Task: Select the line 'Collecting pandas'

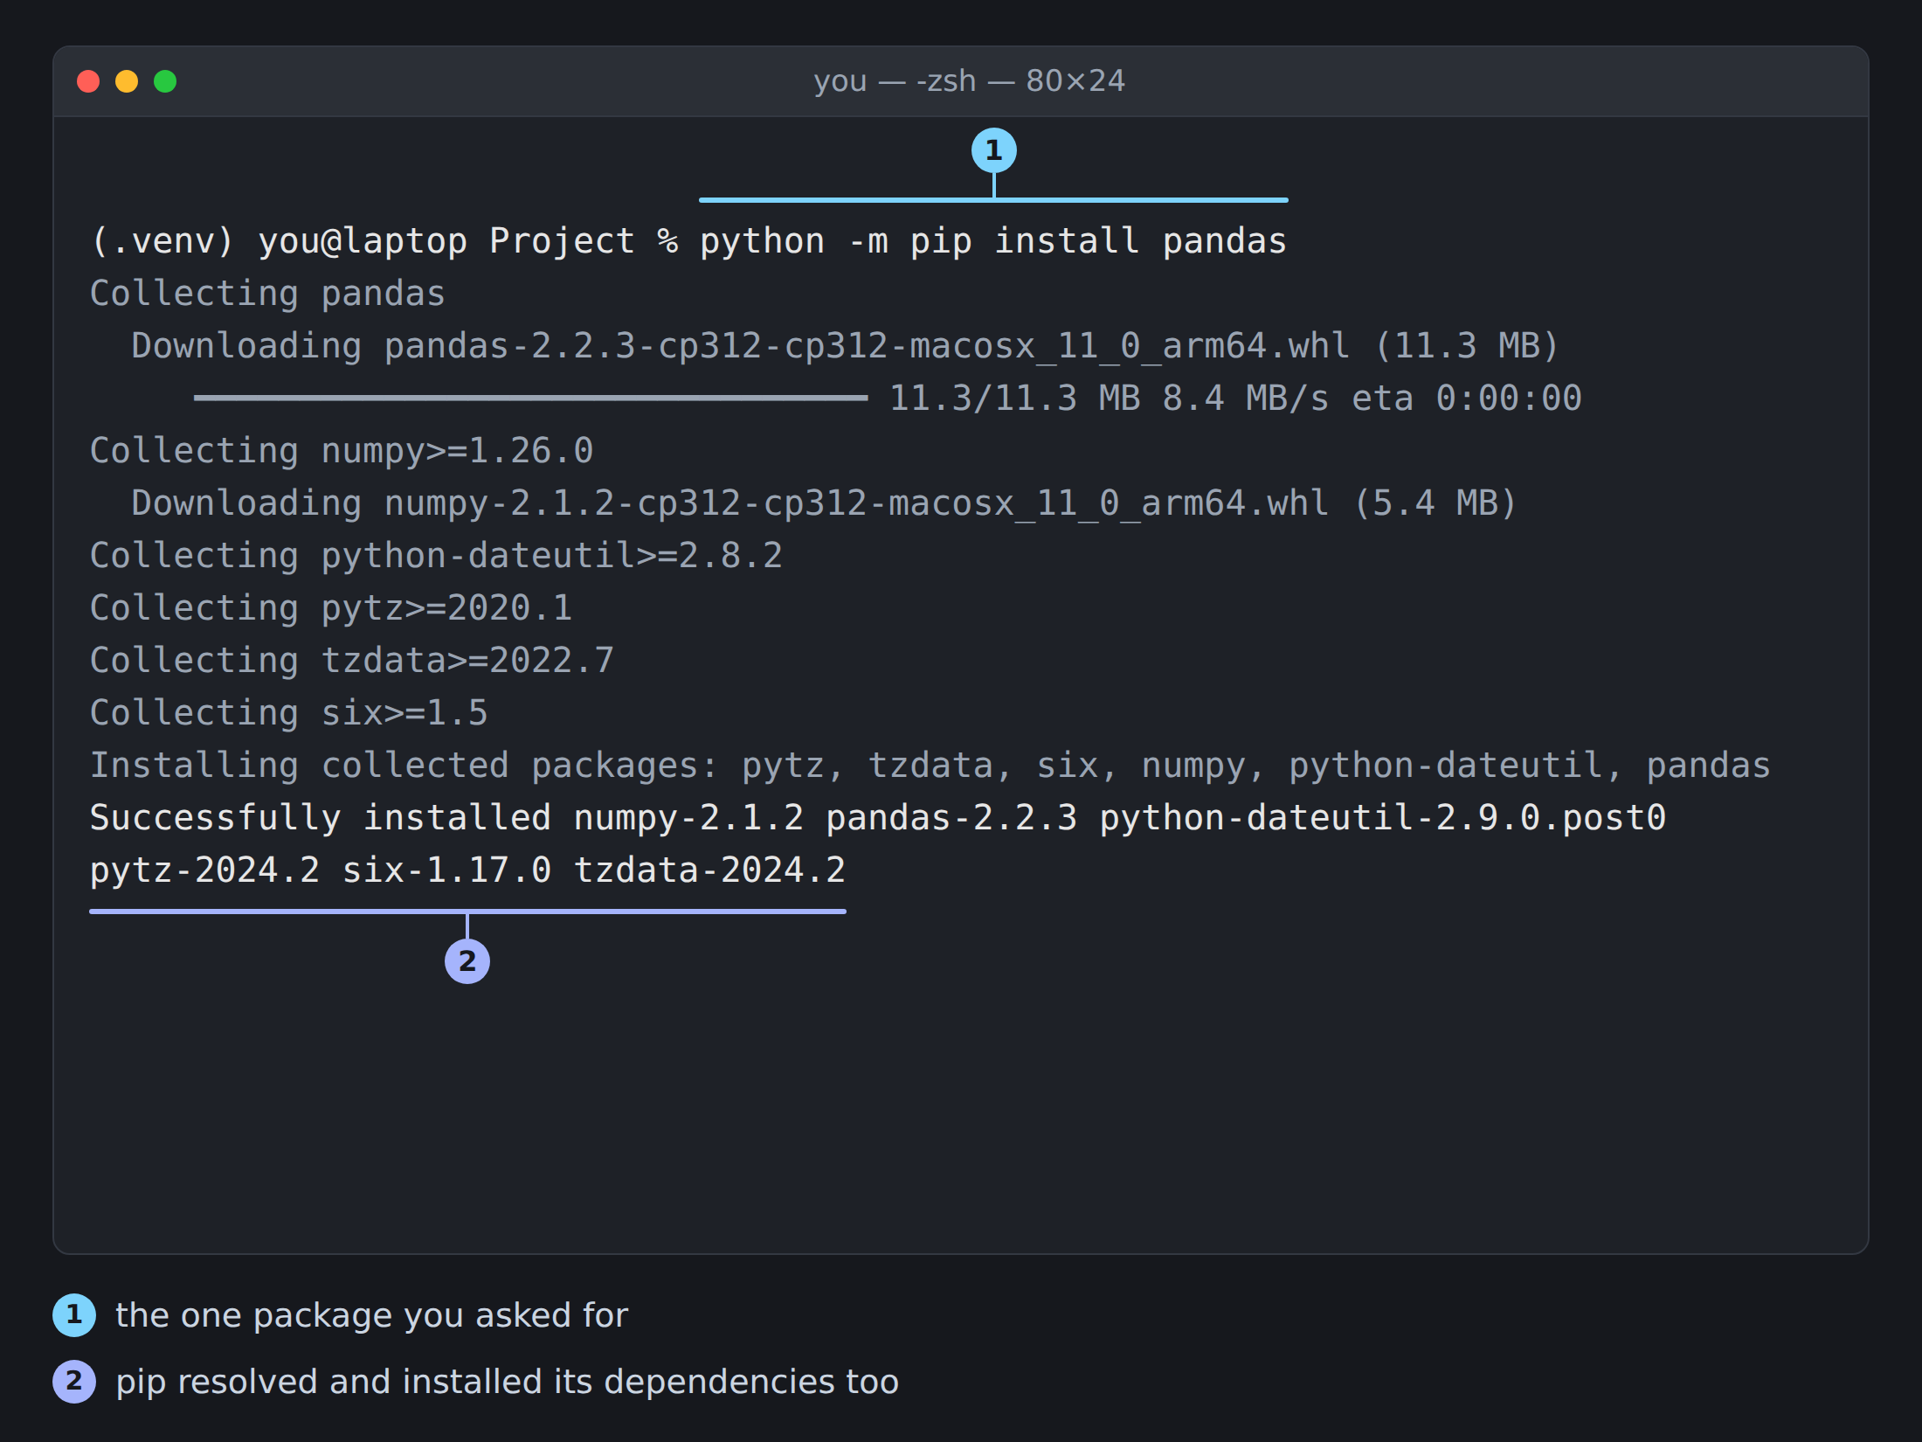Action: click(x=267, y=294)
